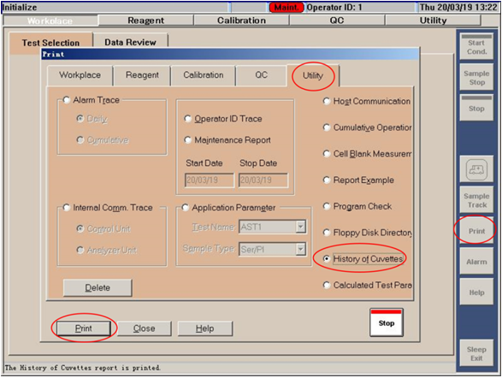Screen dimensions: 502x378
Task: Click the Alarm sidebar button
Action: [x=476, y=262]
